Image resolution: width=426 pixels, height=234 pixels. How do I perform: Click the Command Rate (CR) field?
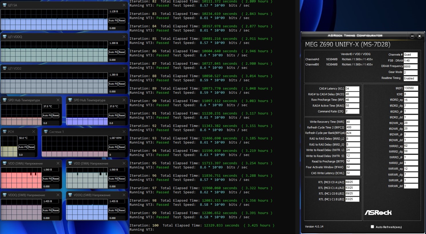[352, 111]
